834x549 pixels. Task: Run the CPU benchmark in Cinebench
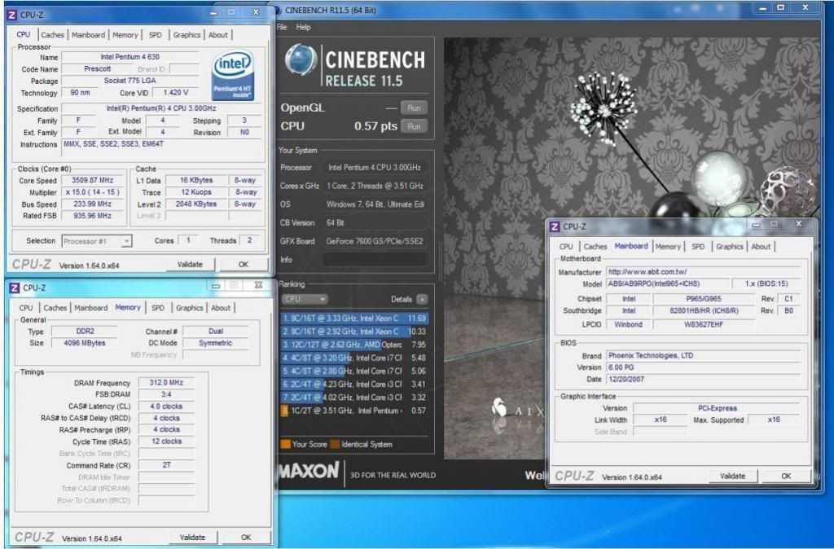tap(414, 126)
